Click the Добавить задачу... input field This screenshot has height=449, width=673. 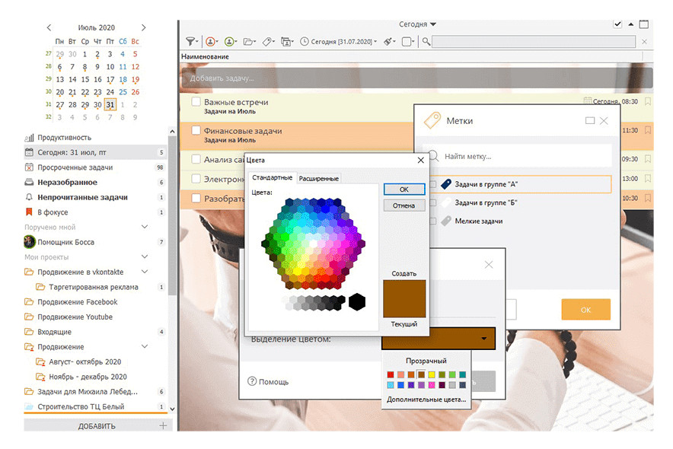(x=416, y=78)
